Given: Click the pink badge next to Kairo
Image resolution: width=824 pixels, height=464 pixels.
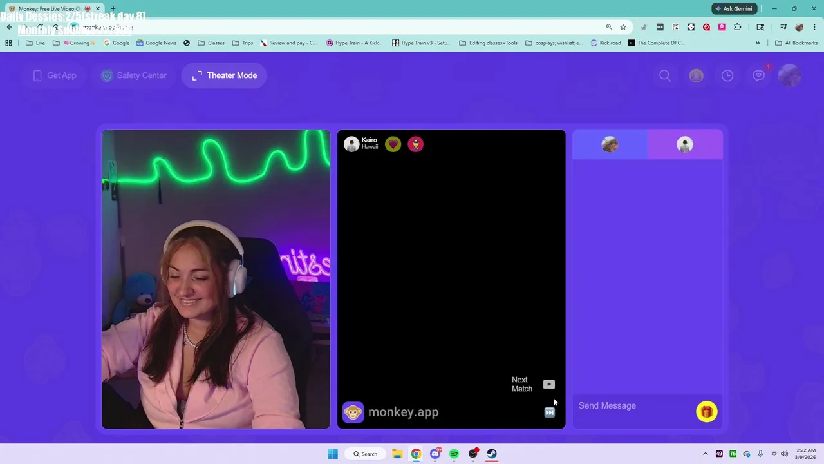Looking at the screenshot, I should coord(415,144).
